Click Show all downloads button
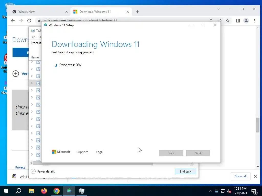Image resolution: width=262 pixels, height=196 pixels. point(241,176)
